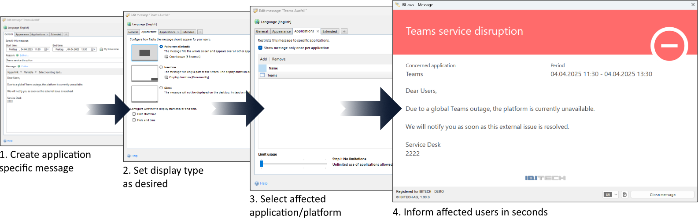698x219 pixels.
Task: Expand the Variable dropdown in message toolbar
Action: click(36, 72)
